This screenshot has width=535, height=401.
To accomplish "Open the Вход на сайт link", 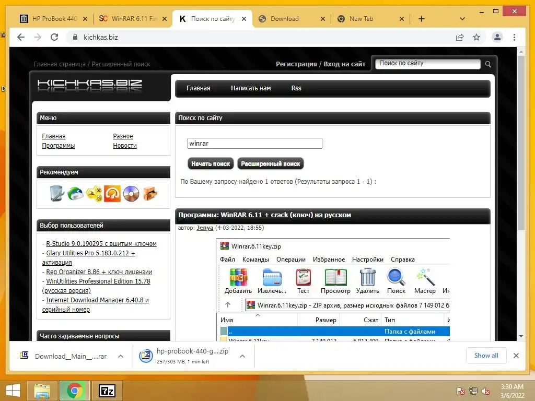I will pos(344,64).
